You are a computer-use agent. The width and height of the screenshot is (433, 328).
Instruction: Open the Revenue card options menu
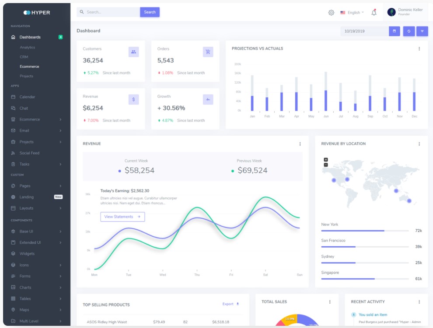click(300, 144)
